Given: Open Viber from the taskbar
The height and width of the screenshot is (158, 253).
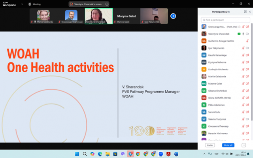Looking at the screenshot, I should (123, 154).
